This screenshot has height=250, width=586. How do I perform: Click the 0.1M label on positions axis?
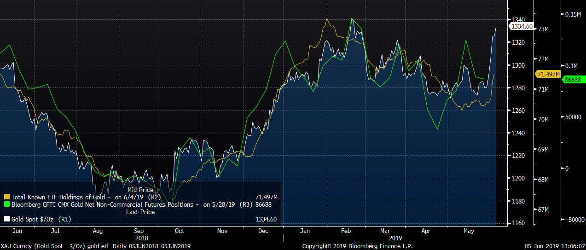[x=572, y=66]
